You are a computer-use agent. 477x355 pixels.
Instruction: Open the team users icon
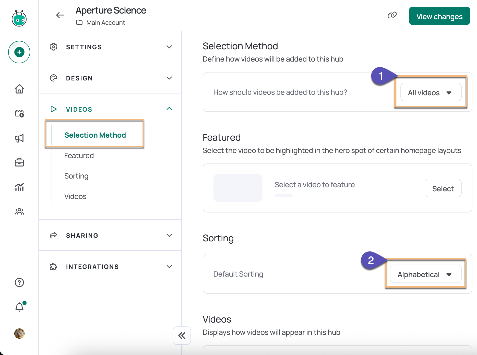pyautogui.click(x=19, y=211)
